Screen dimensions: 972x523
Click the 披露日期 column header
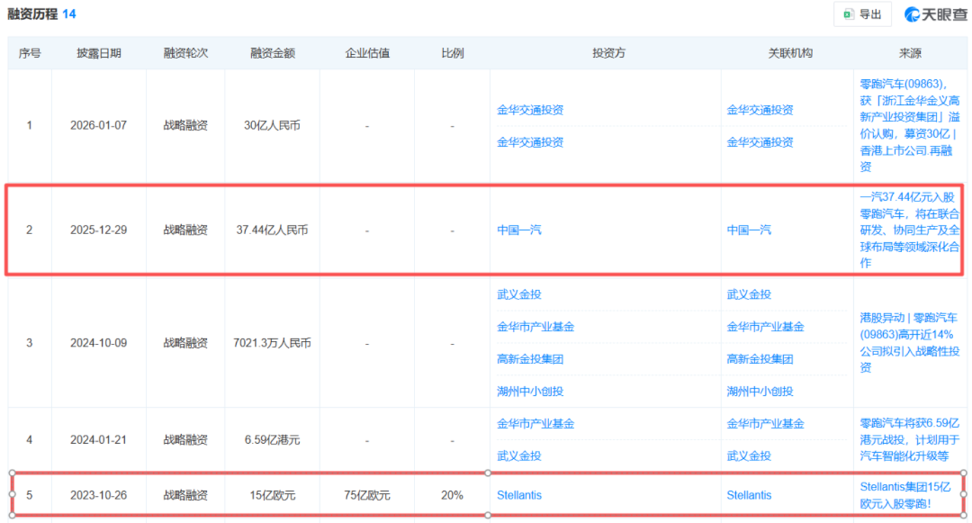pos(99,53)
